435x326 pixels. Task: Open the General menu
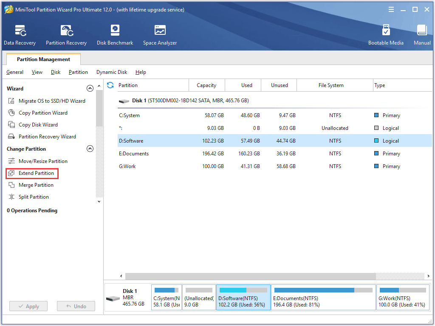[x=15, y=72]
